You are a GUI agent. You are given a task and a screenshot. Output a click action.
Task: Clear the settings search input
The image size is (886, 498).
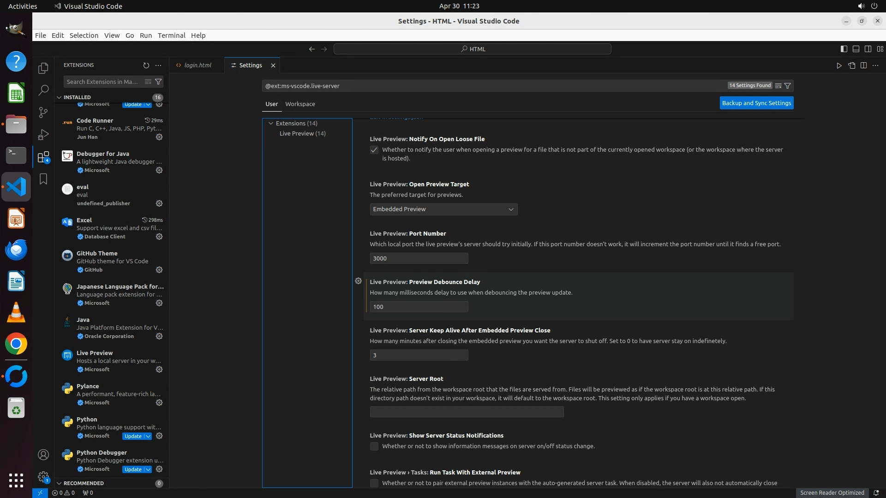tap(778, 86)
